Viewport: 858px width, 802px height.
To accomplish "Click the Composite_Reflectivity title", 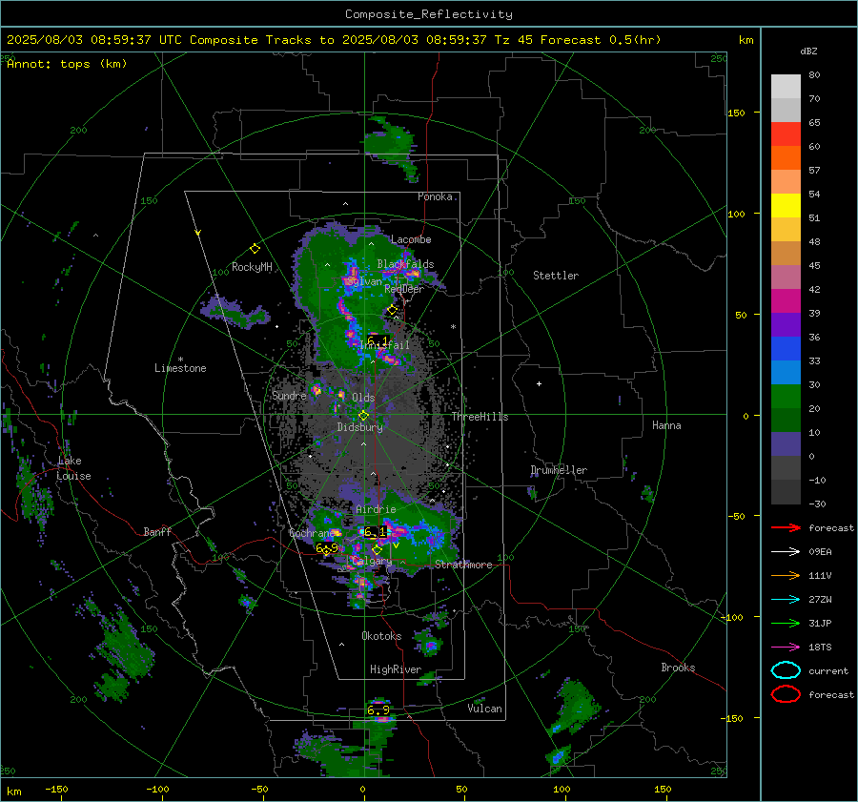I will [429, 14].
